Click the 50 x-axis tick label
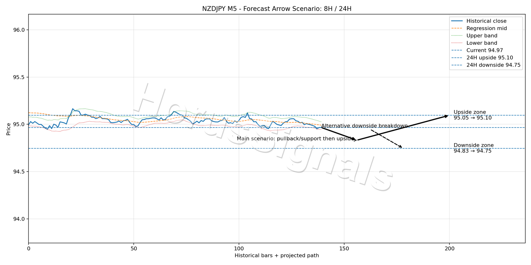This screenshot has height=265, width=531. pos(133,248)
